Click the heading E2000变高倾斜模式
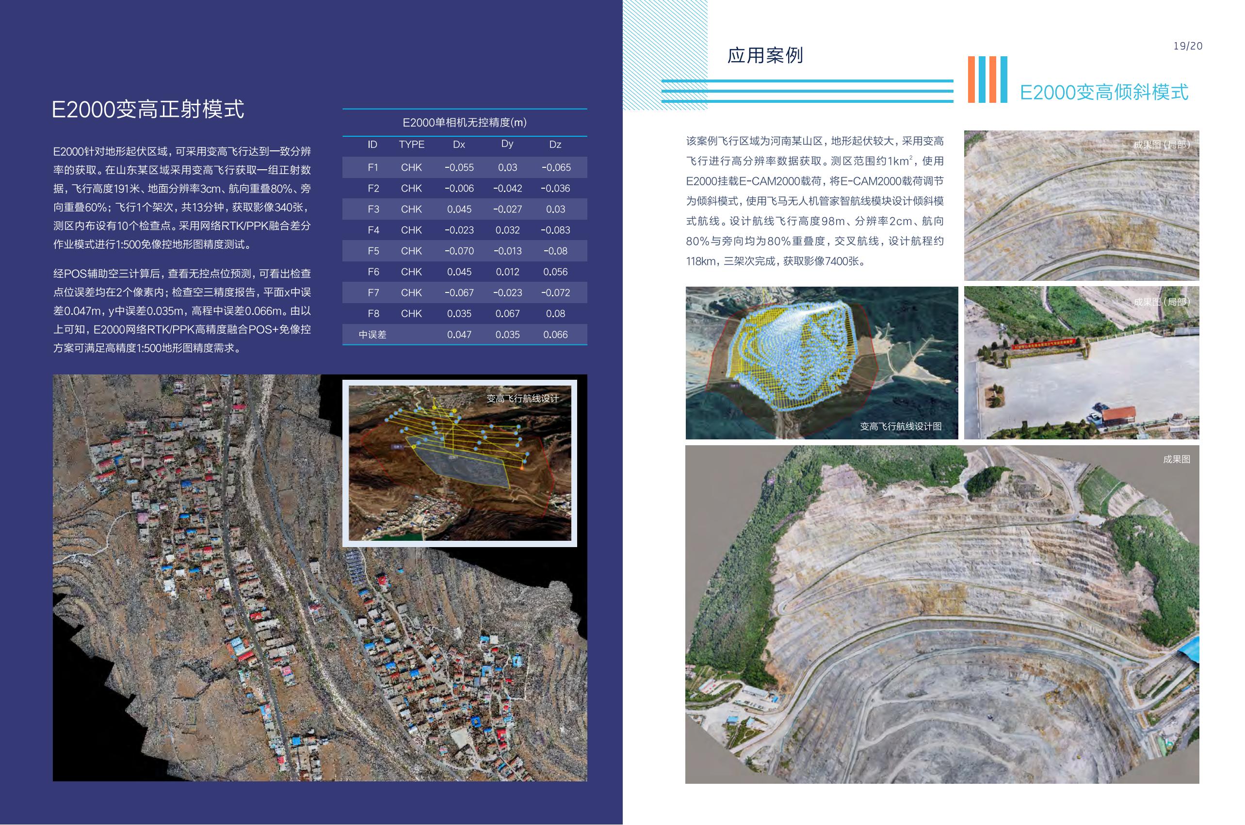The width and height of the screenshot is (1245, 825). point(1104,93)
